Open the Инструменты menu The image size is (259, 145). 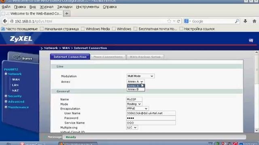coord(87,7)
